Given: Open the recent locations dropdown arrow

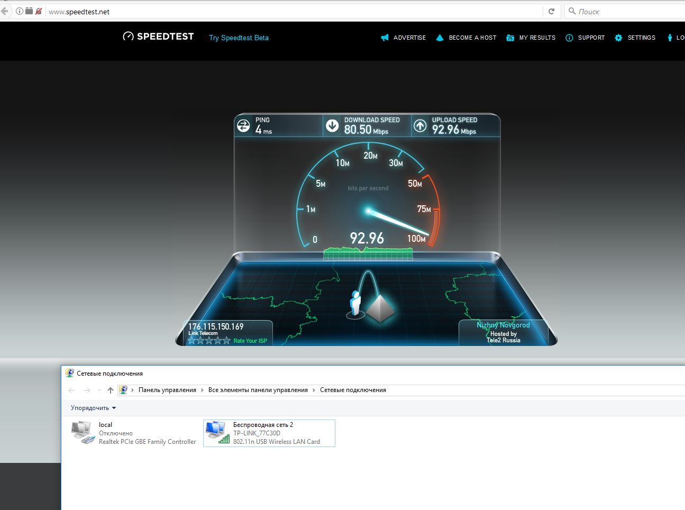Looking at the screenshot, I should coord(99,390).
